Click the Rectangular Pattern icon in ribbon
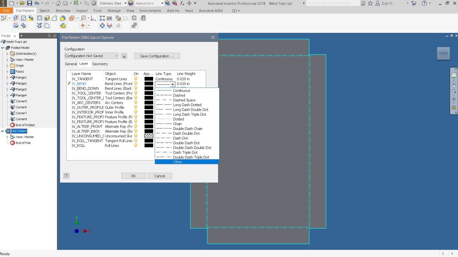Viewport: 458px width, 257px height. [x=102, y=18]
